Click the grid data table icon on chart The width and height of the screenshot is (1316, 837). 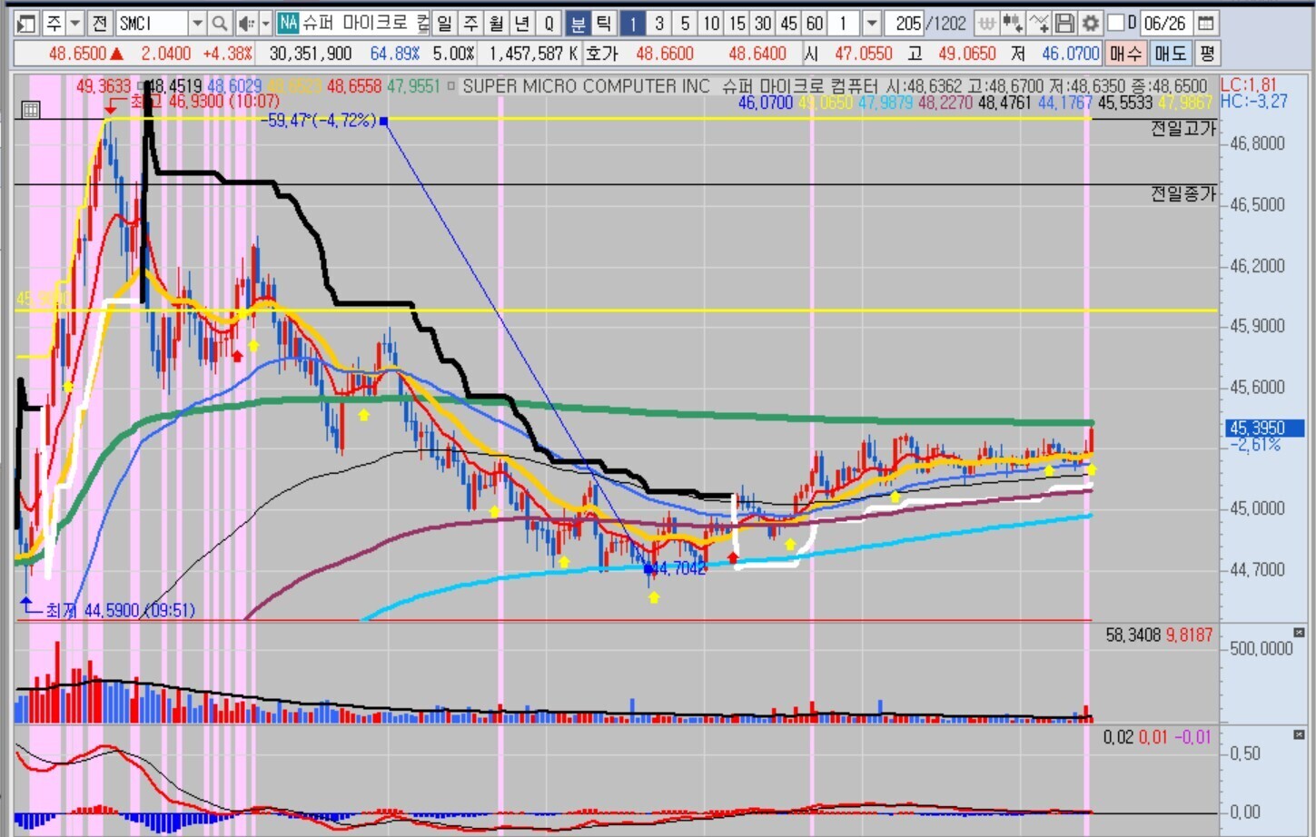click(30, 110)
